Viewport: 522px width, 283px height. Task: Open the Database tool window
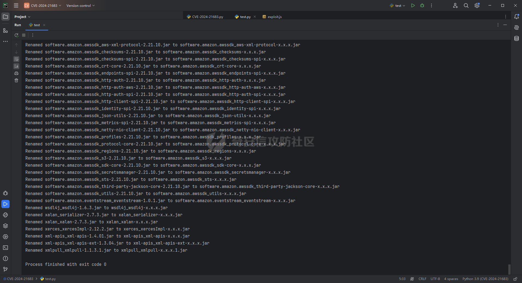(x=516, y=38)
